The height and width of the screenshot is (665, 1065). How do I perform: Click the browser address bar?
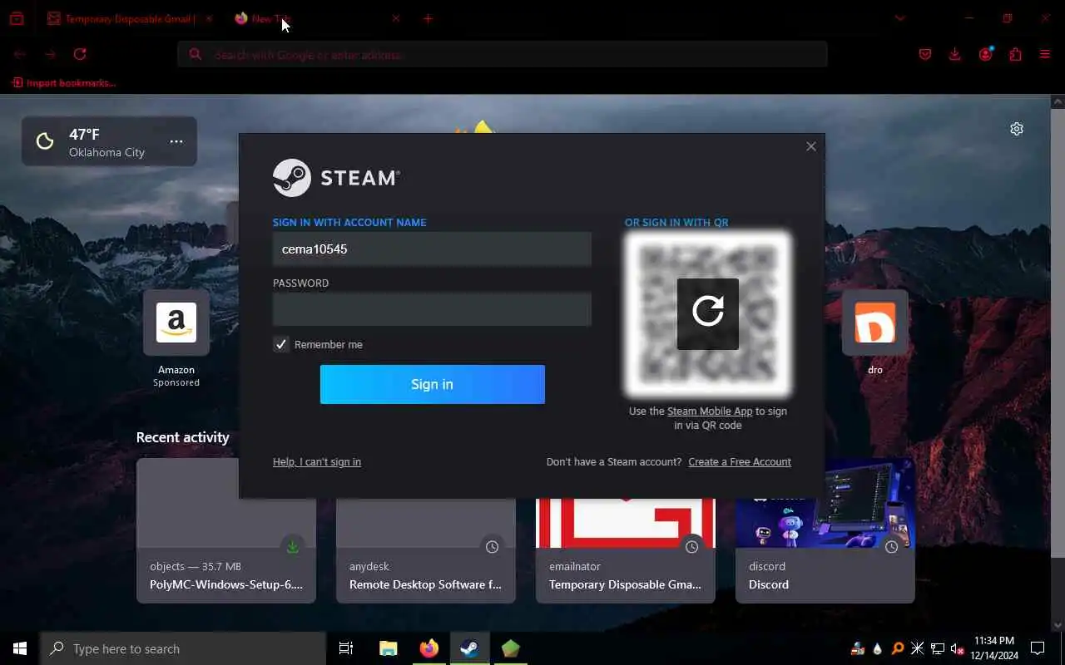(x=503, y=54)
